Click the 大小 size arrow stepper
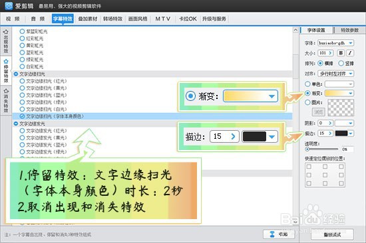 click(330, 53)
